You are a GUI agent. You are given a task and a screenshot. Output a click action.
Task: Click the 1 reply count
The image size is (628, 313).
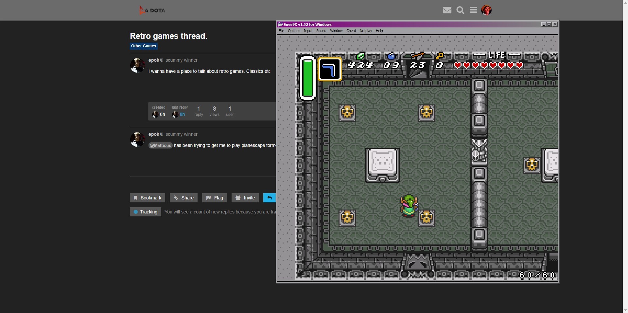point(199,111)
